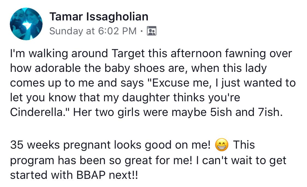Click the 6:02 PM time text
307x187 pixels.
(117, 31)
